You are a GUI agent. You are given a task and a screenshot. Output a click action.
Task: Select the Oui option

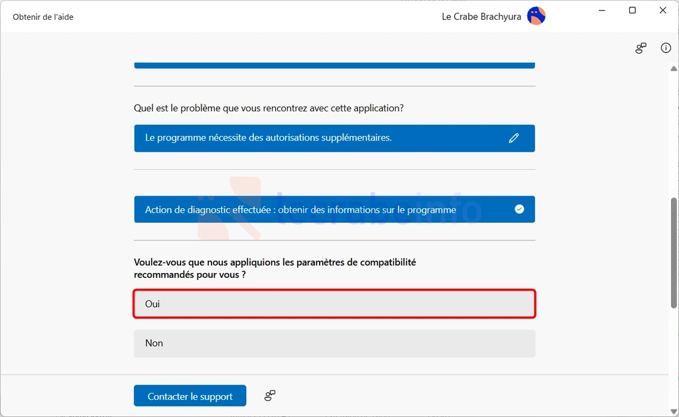tap(334, 304)
